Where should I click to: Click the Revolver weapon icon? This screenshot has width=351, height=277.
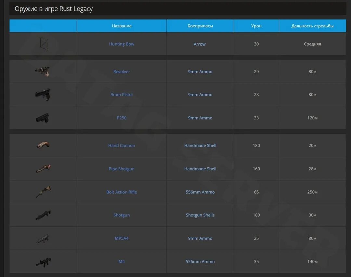coord(43,71)
